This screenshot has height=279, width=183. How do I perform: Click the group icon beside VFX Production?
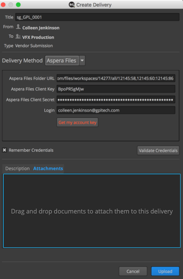coord(18,36)
